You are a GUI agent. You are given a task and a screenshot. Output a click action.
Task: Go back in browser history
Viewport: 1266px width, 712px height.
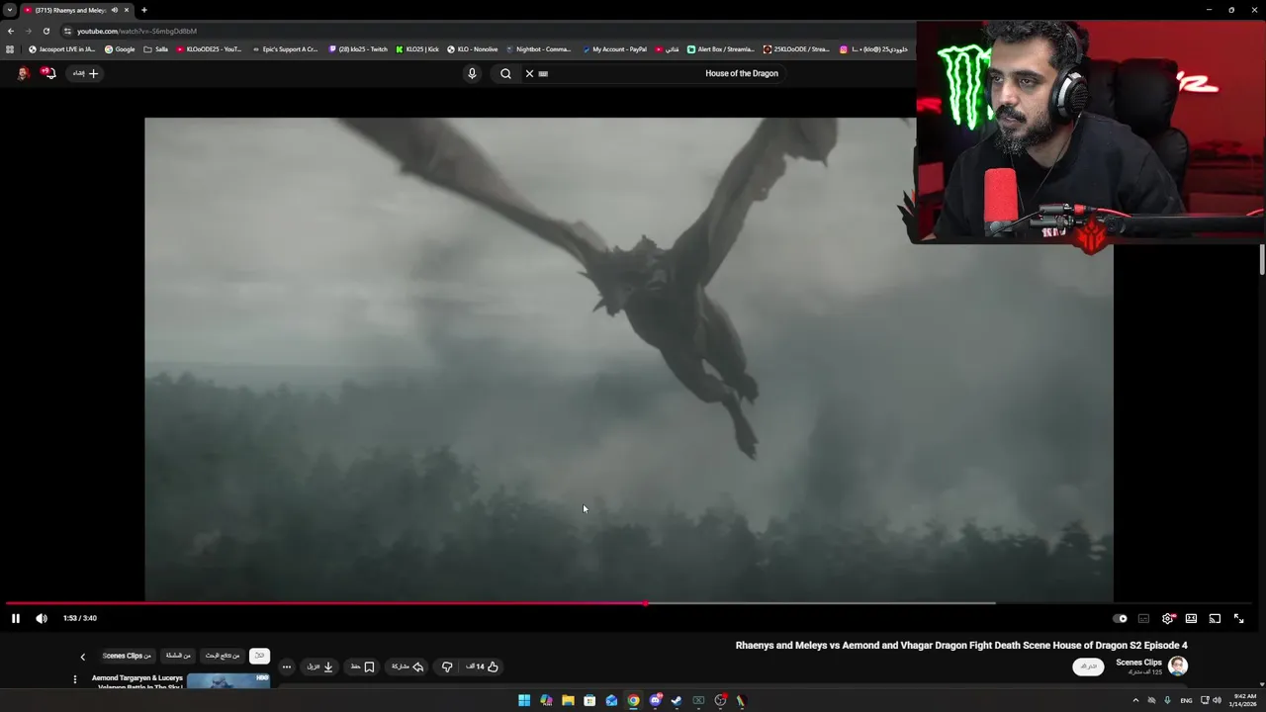pyautogui.click(x=10, y=31)
